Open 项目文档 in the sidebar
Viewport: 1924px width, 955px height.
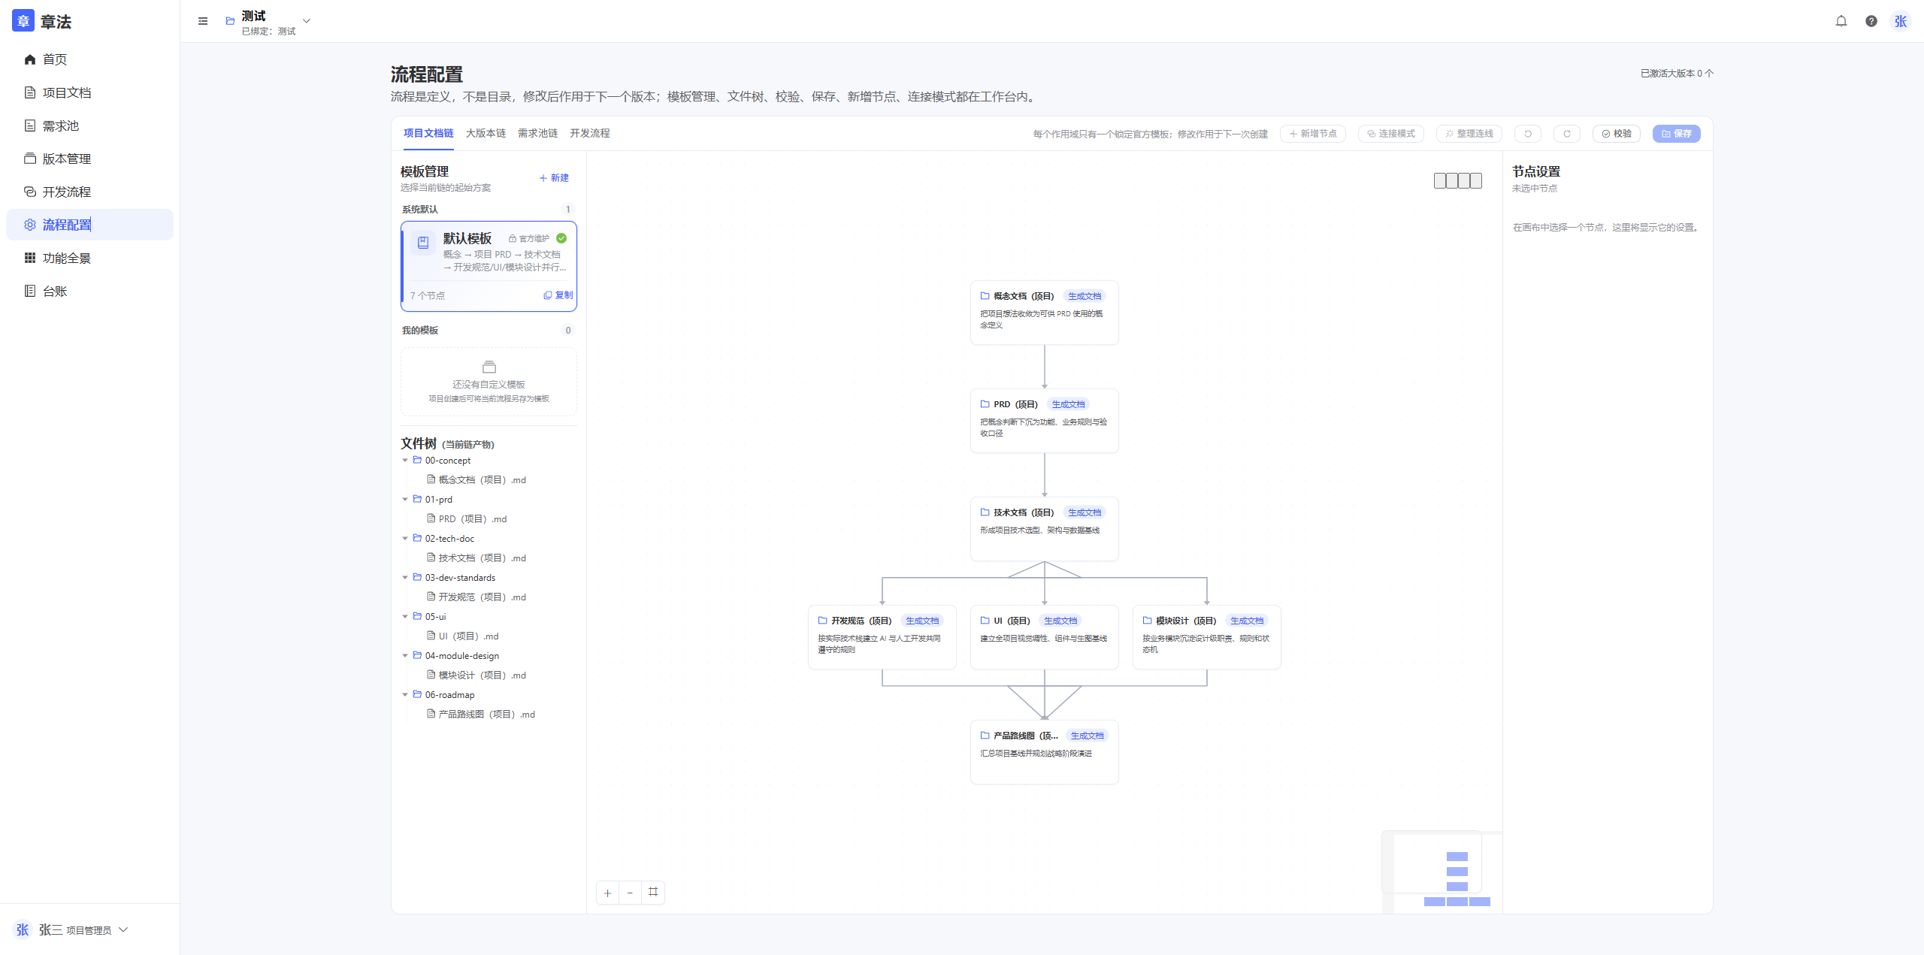89,92
